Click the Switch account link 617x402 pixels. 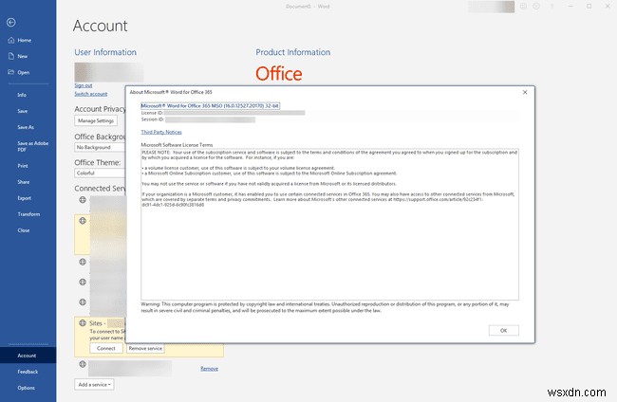tap(91, 94)
